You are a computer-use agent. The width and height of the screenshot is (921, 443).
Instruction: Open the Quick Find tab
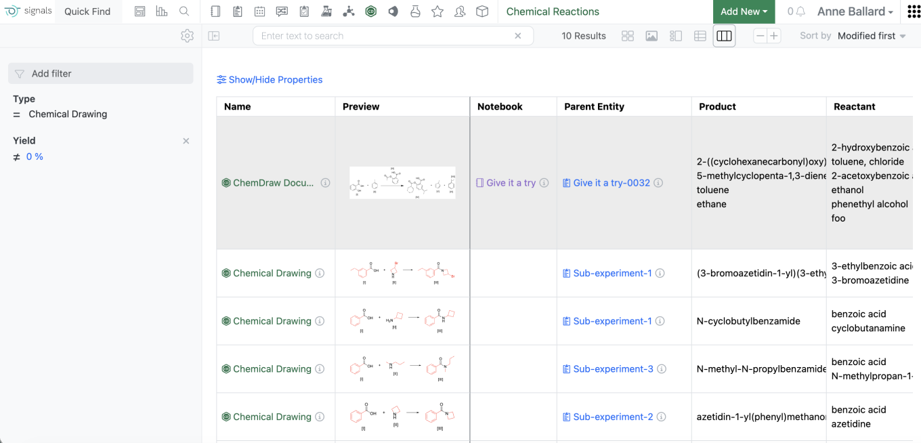point(87,12)
